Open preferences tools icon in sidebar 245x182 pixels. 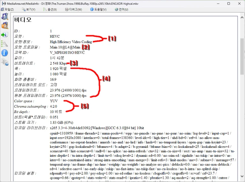pyautogui.click(x=4, y=44)
